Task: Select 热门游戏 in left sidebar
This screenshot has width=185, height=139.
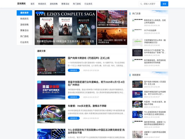Action: click(x=24, y=36)
